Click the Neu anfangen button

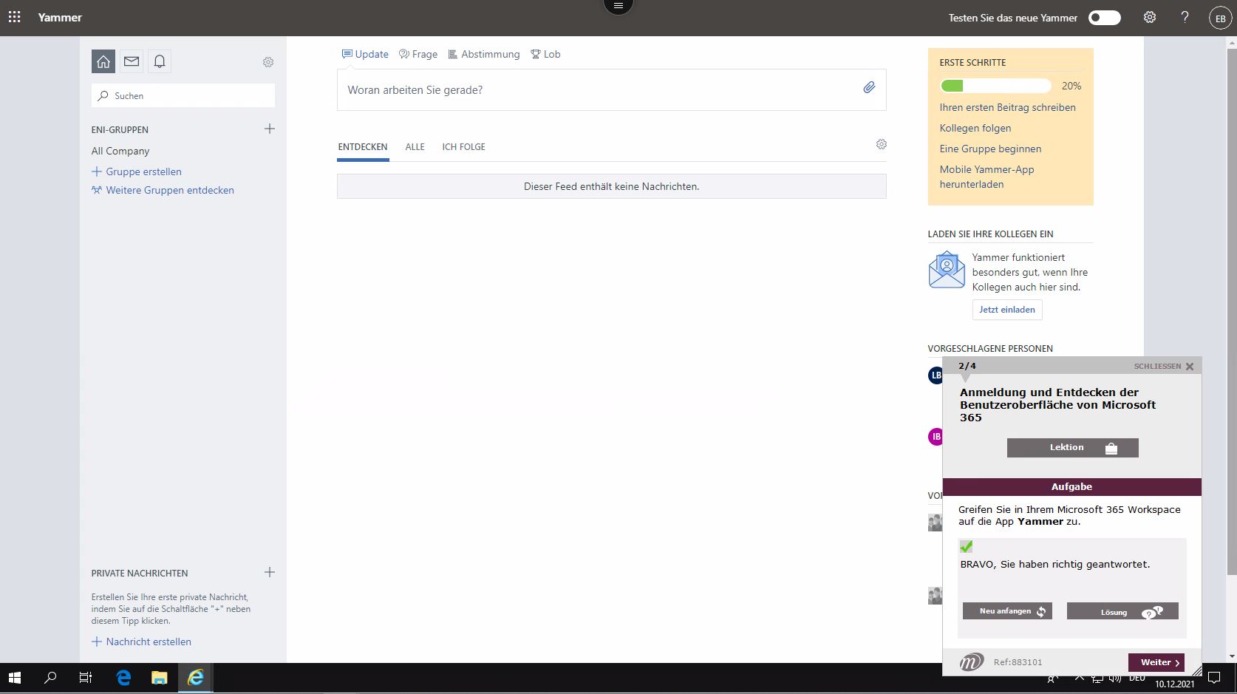pos(1007,611)
